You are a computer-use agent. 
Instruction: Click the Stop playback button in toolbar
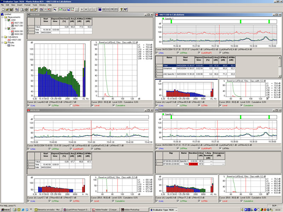click(x=86, y=10)
